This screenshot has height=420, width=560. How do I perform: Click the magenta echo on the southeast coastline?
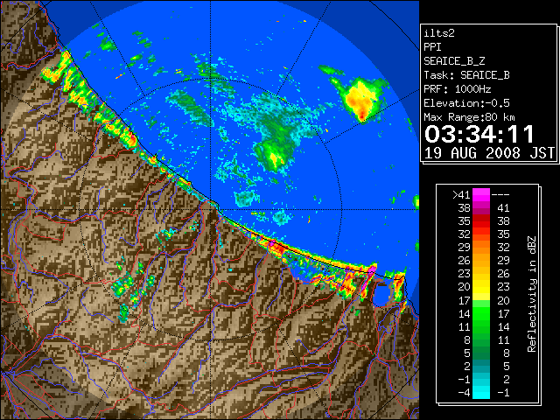tap(371, 269)
